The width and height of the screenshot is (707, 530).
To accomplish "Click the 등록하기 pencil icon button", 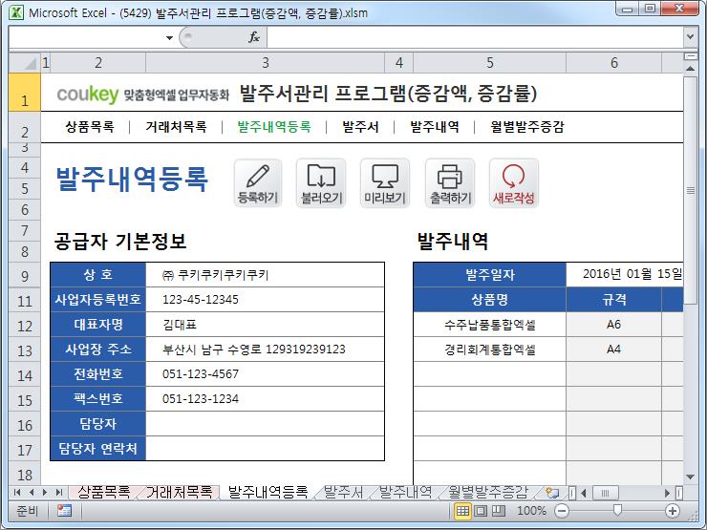I will [x=258, y=183].
